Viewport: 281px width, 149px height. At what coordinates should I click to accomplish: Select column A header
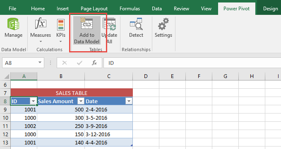[24, 76]
